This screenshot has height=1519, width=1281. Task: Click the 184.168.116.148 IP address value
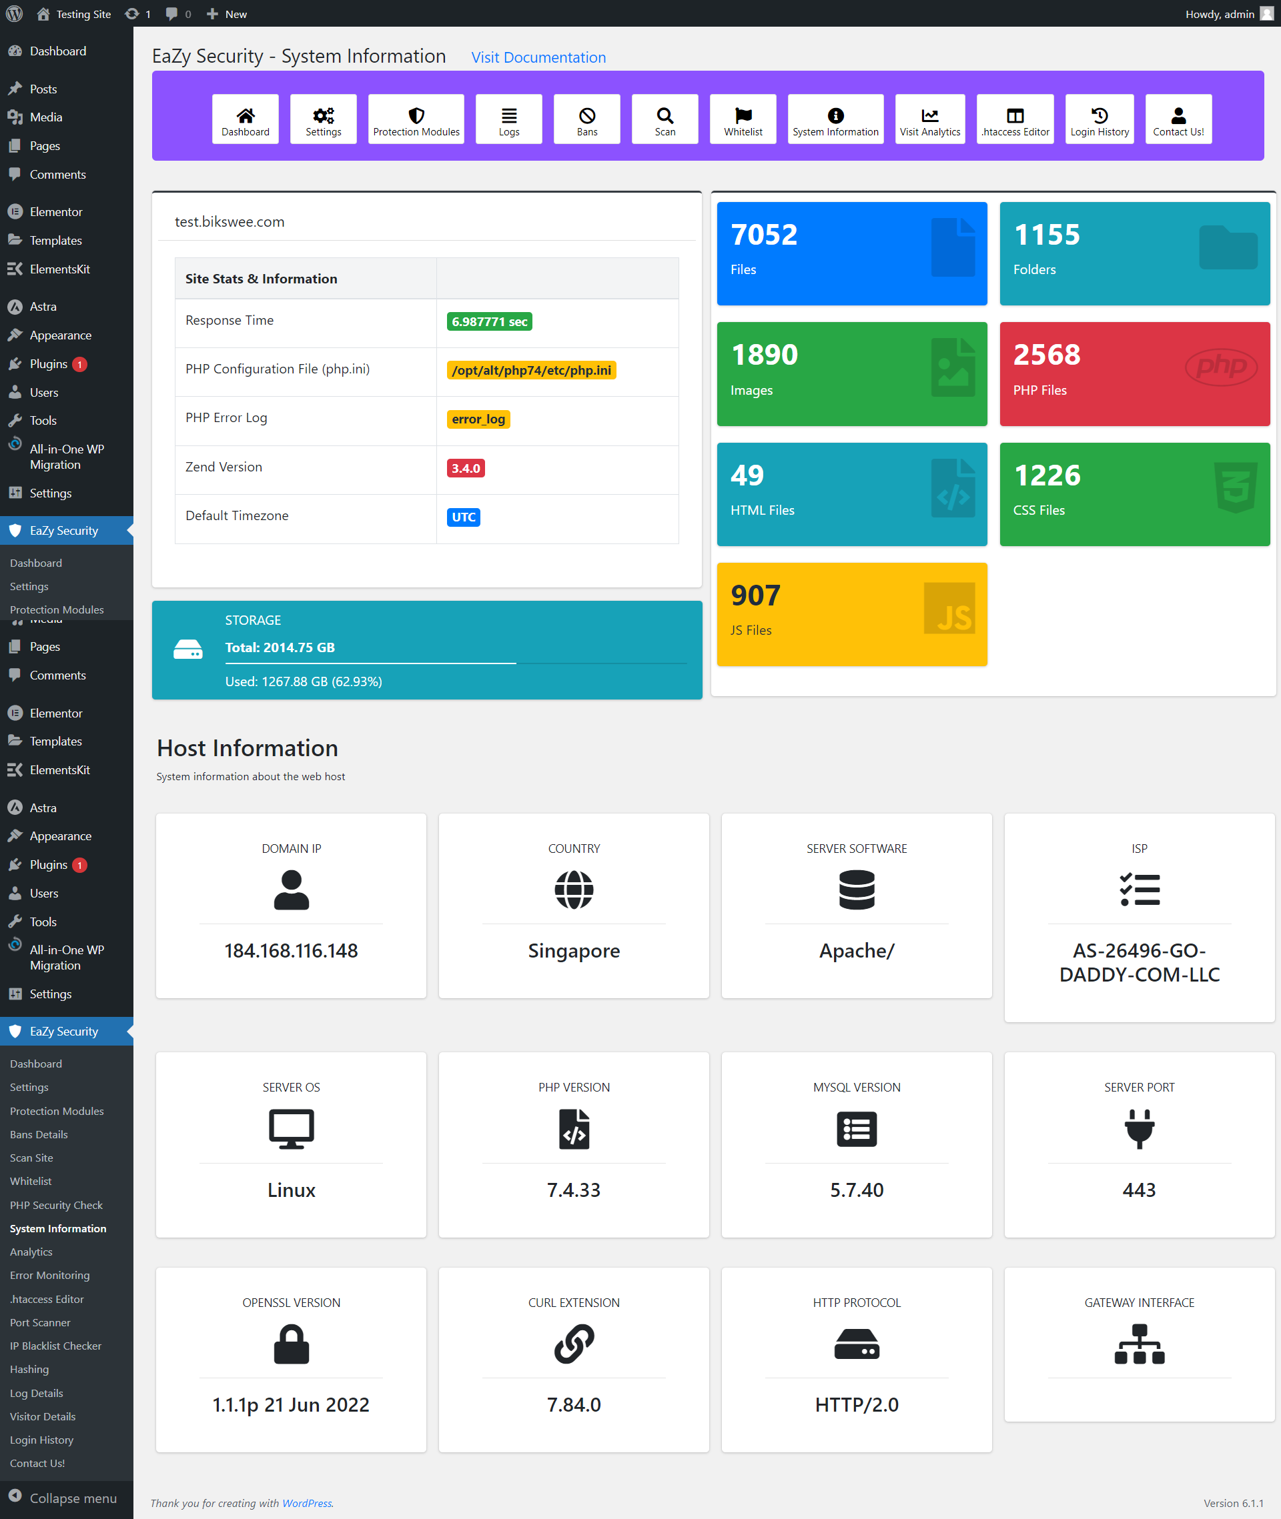(291, 951)
